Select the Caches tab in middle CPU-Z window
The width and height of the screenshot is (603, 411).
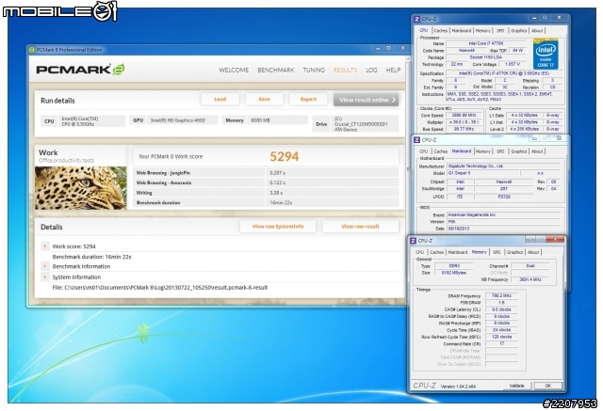pos(441,151)
